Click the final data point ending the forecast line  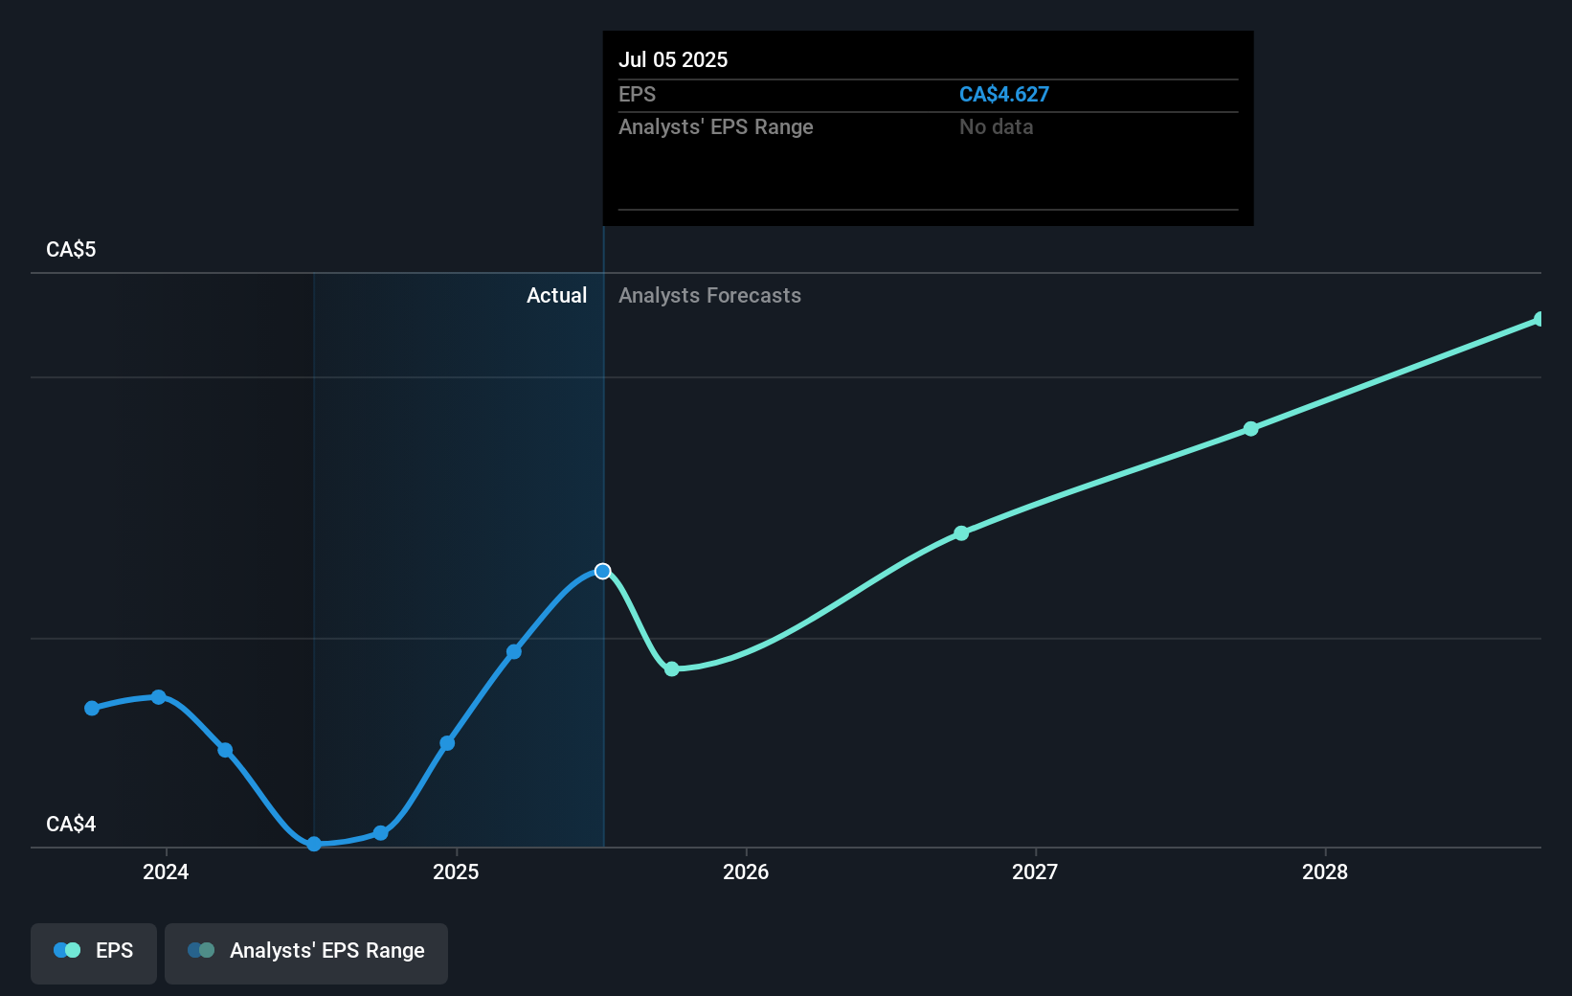coord(1538,318)
